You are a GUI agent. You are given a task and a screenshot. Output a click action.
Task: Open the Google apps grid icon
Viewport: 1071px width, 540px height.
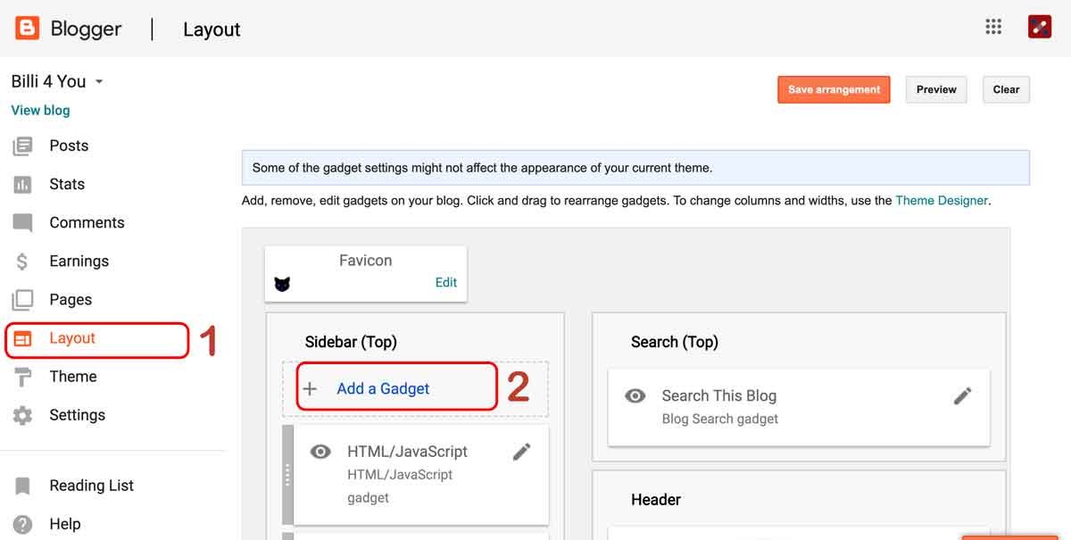pos(993,27)
